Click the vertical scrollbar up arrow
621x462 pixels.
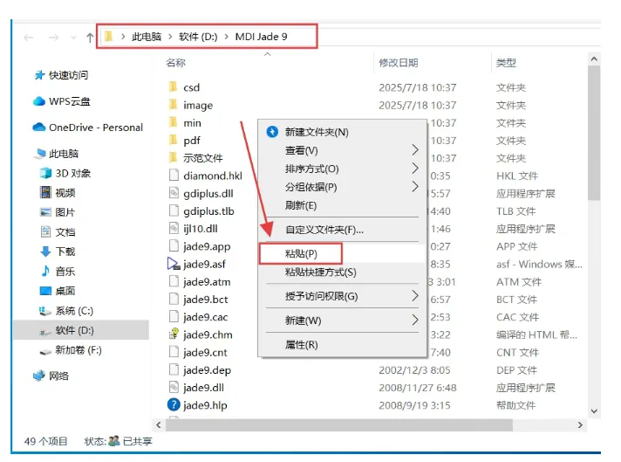click(x=594, y=59)
